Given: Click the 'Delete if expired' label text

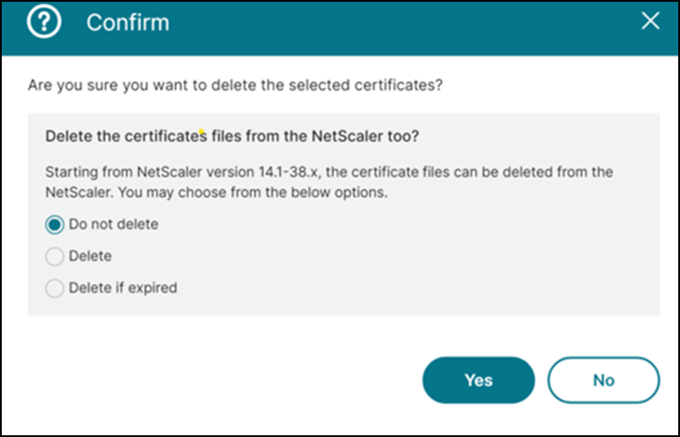Looking at the screenshot, I should tap(123, 287).
